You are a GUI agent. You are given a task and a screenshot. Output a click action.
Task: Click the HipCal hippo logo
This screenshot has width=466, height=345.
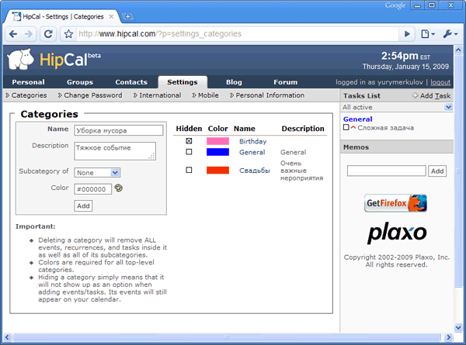click(21, 60)
